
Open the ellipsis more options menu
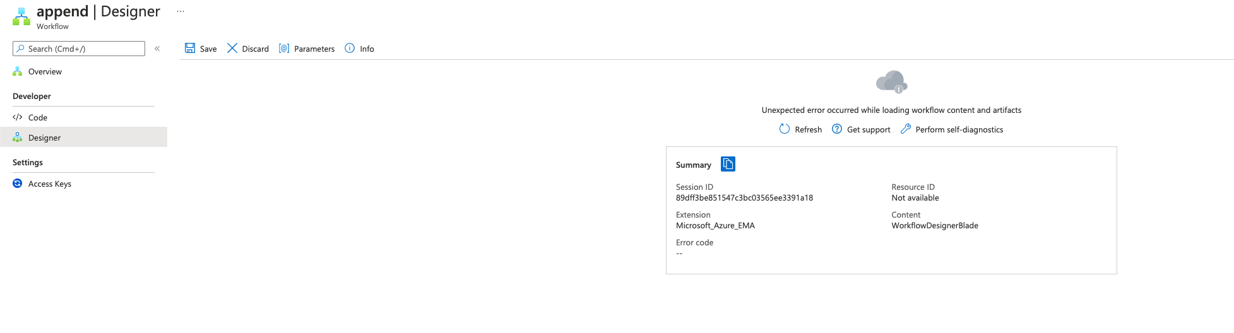181,11
